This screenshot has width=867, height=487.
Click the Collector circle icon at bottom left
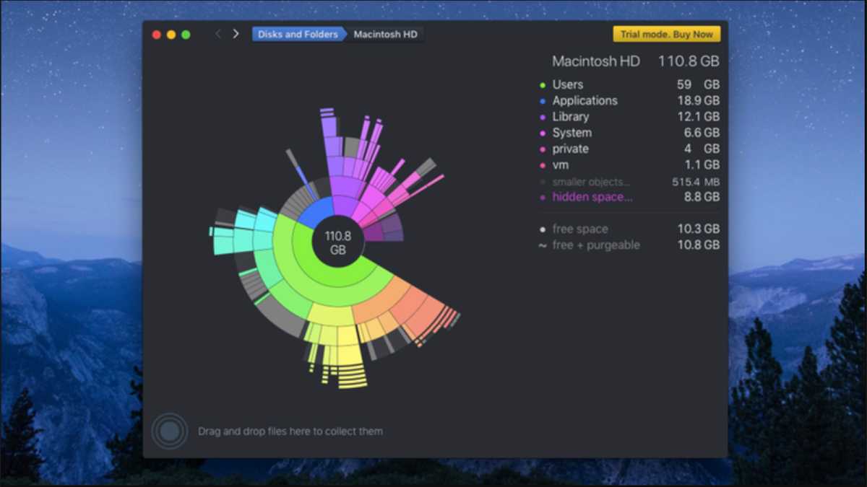pyautogui.click(x=169, y=431)
